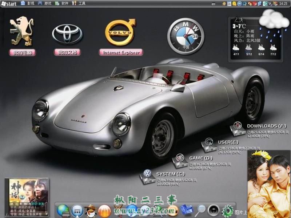Open the magnifying glass search icon in dock
The image size is (291, 218).
[200, 211]
